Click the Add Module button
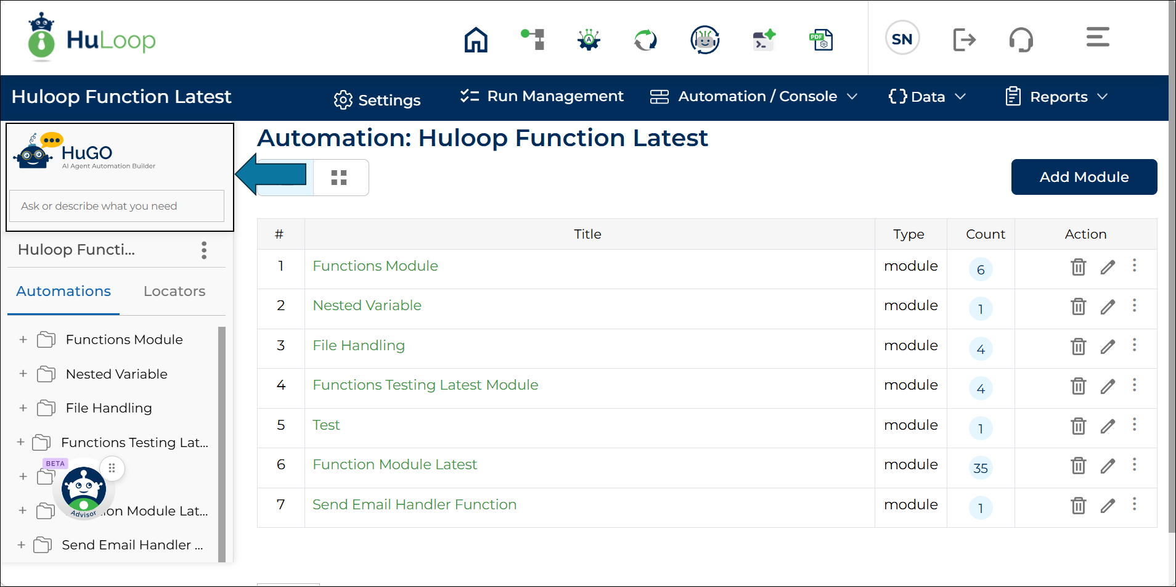This screenshot has height=587, width=1176. (1084, 177)
